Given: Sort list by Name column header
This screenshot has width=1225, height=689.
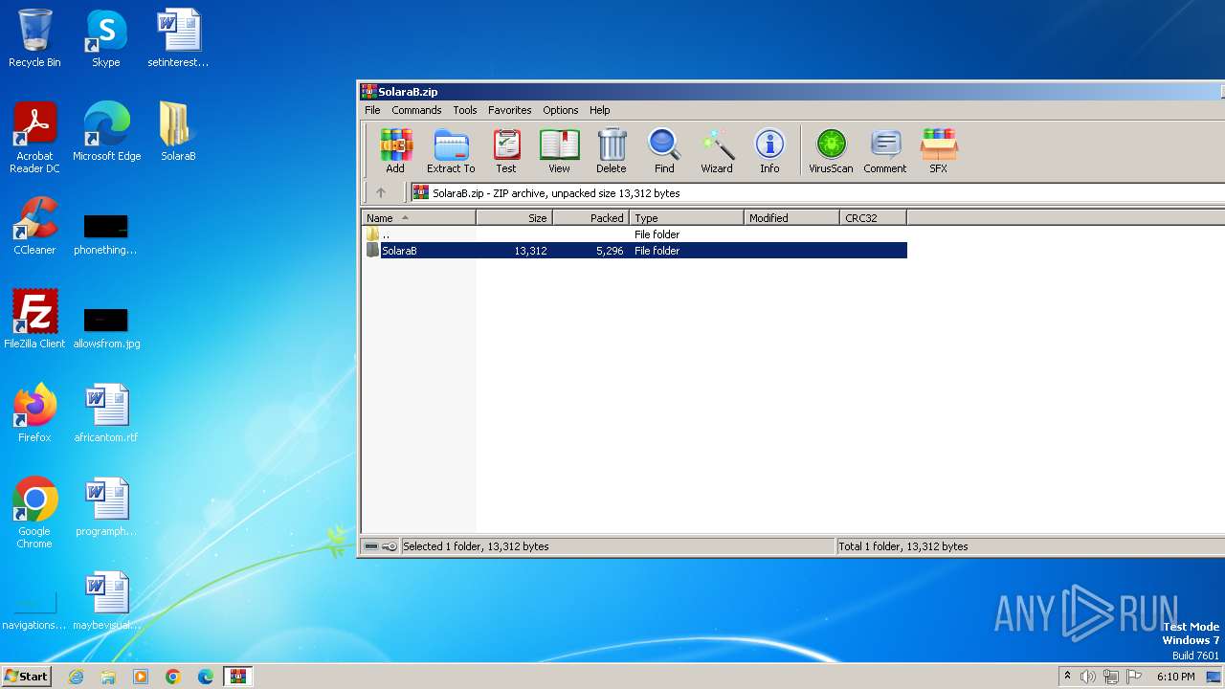Looking at the screenshot, I should pyautogui.click(x=418, y=218).
